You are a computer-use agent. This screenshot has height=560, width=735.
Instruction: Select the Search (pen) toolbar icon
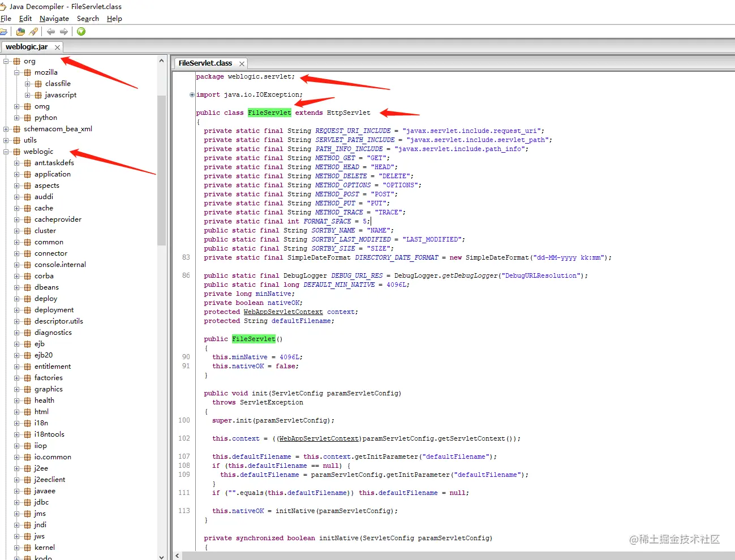[x=33, y=32]
